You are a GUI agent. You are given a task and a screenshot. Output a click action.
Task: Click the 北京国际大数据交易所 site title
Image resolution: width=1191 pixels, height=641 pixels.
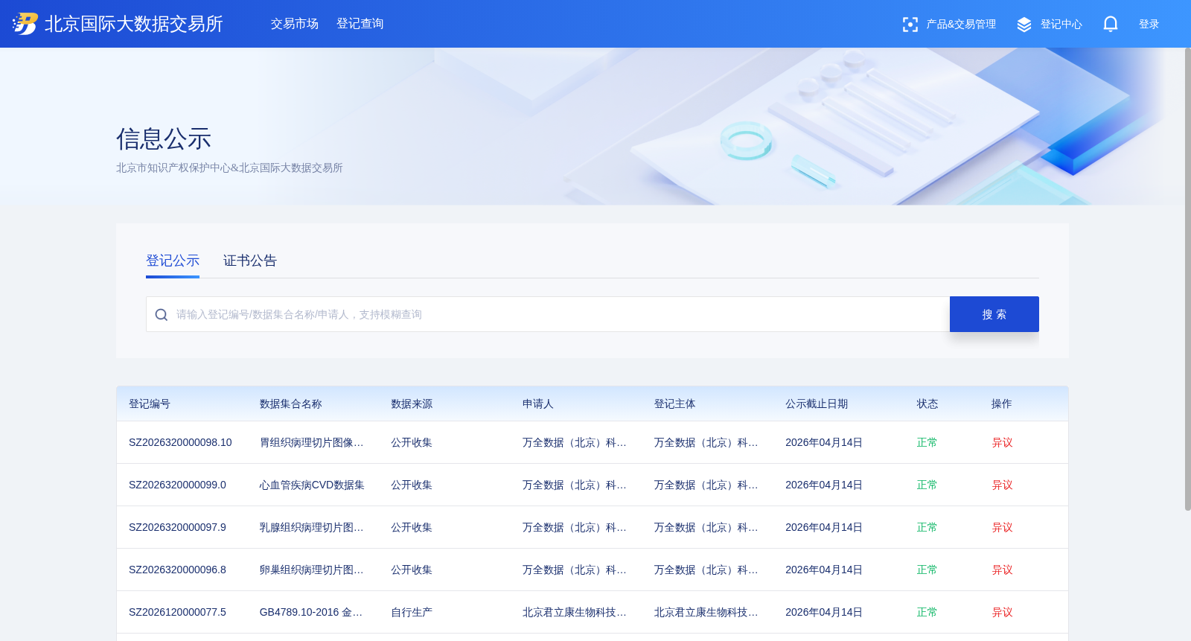pos(134,24)
